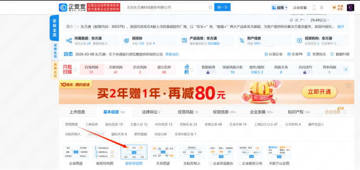Click 关联风险 41 risk count

click(x=116, y=69)
